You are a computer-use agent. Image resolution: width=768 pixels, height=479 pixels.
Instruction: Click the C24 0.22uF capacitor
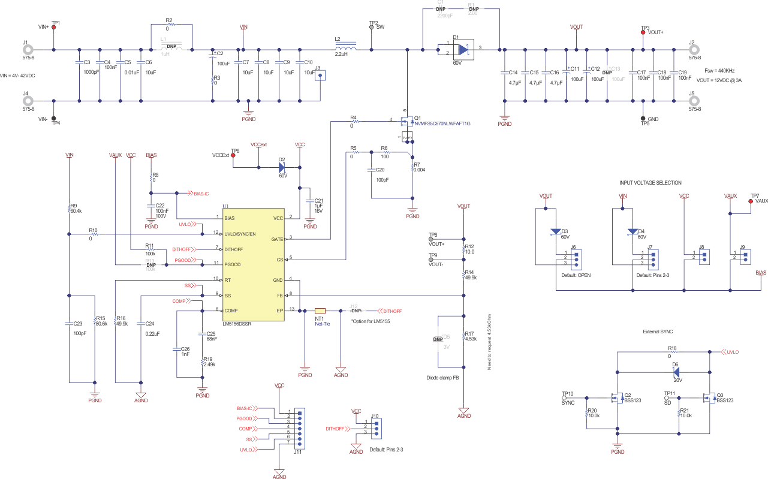(x=141, y=324)
